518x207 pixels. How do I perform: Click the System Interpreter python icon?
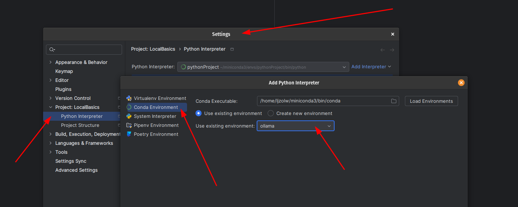tap(129, 116)
